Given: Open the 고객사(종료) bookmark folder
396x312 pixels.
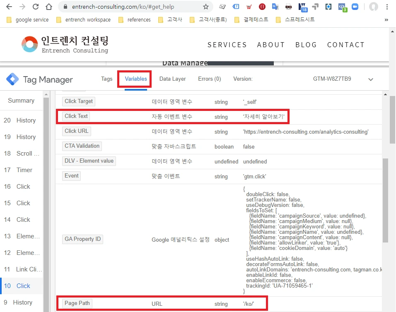Looking at the screenshot, I should pyautogui.click(x=208, y=20).
